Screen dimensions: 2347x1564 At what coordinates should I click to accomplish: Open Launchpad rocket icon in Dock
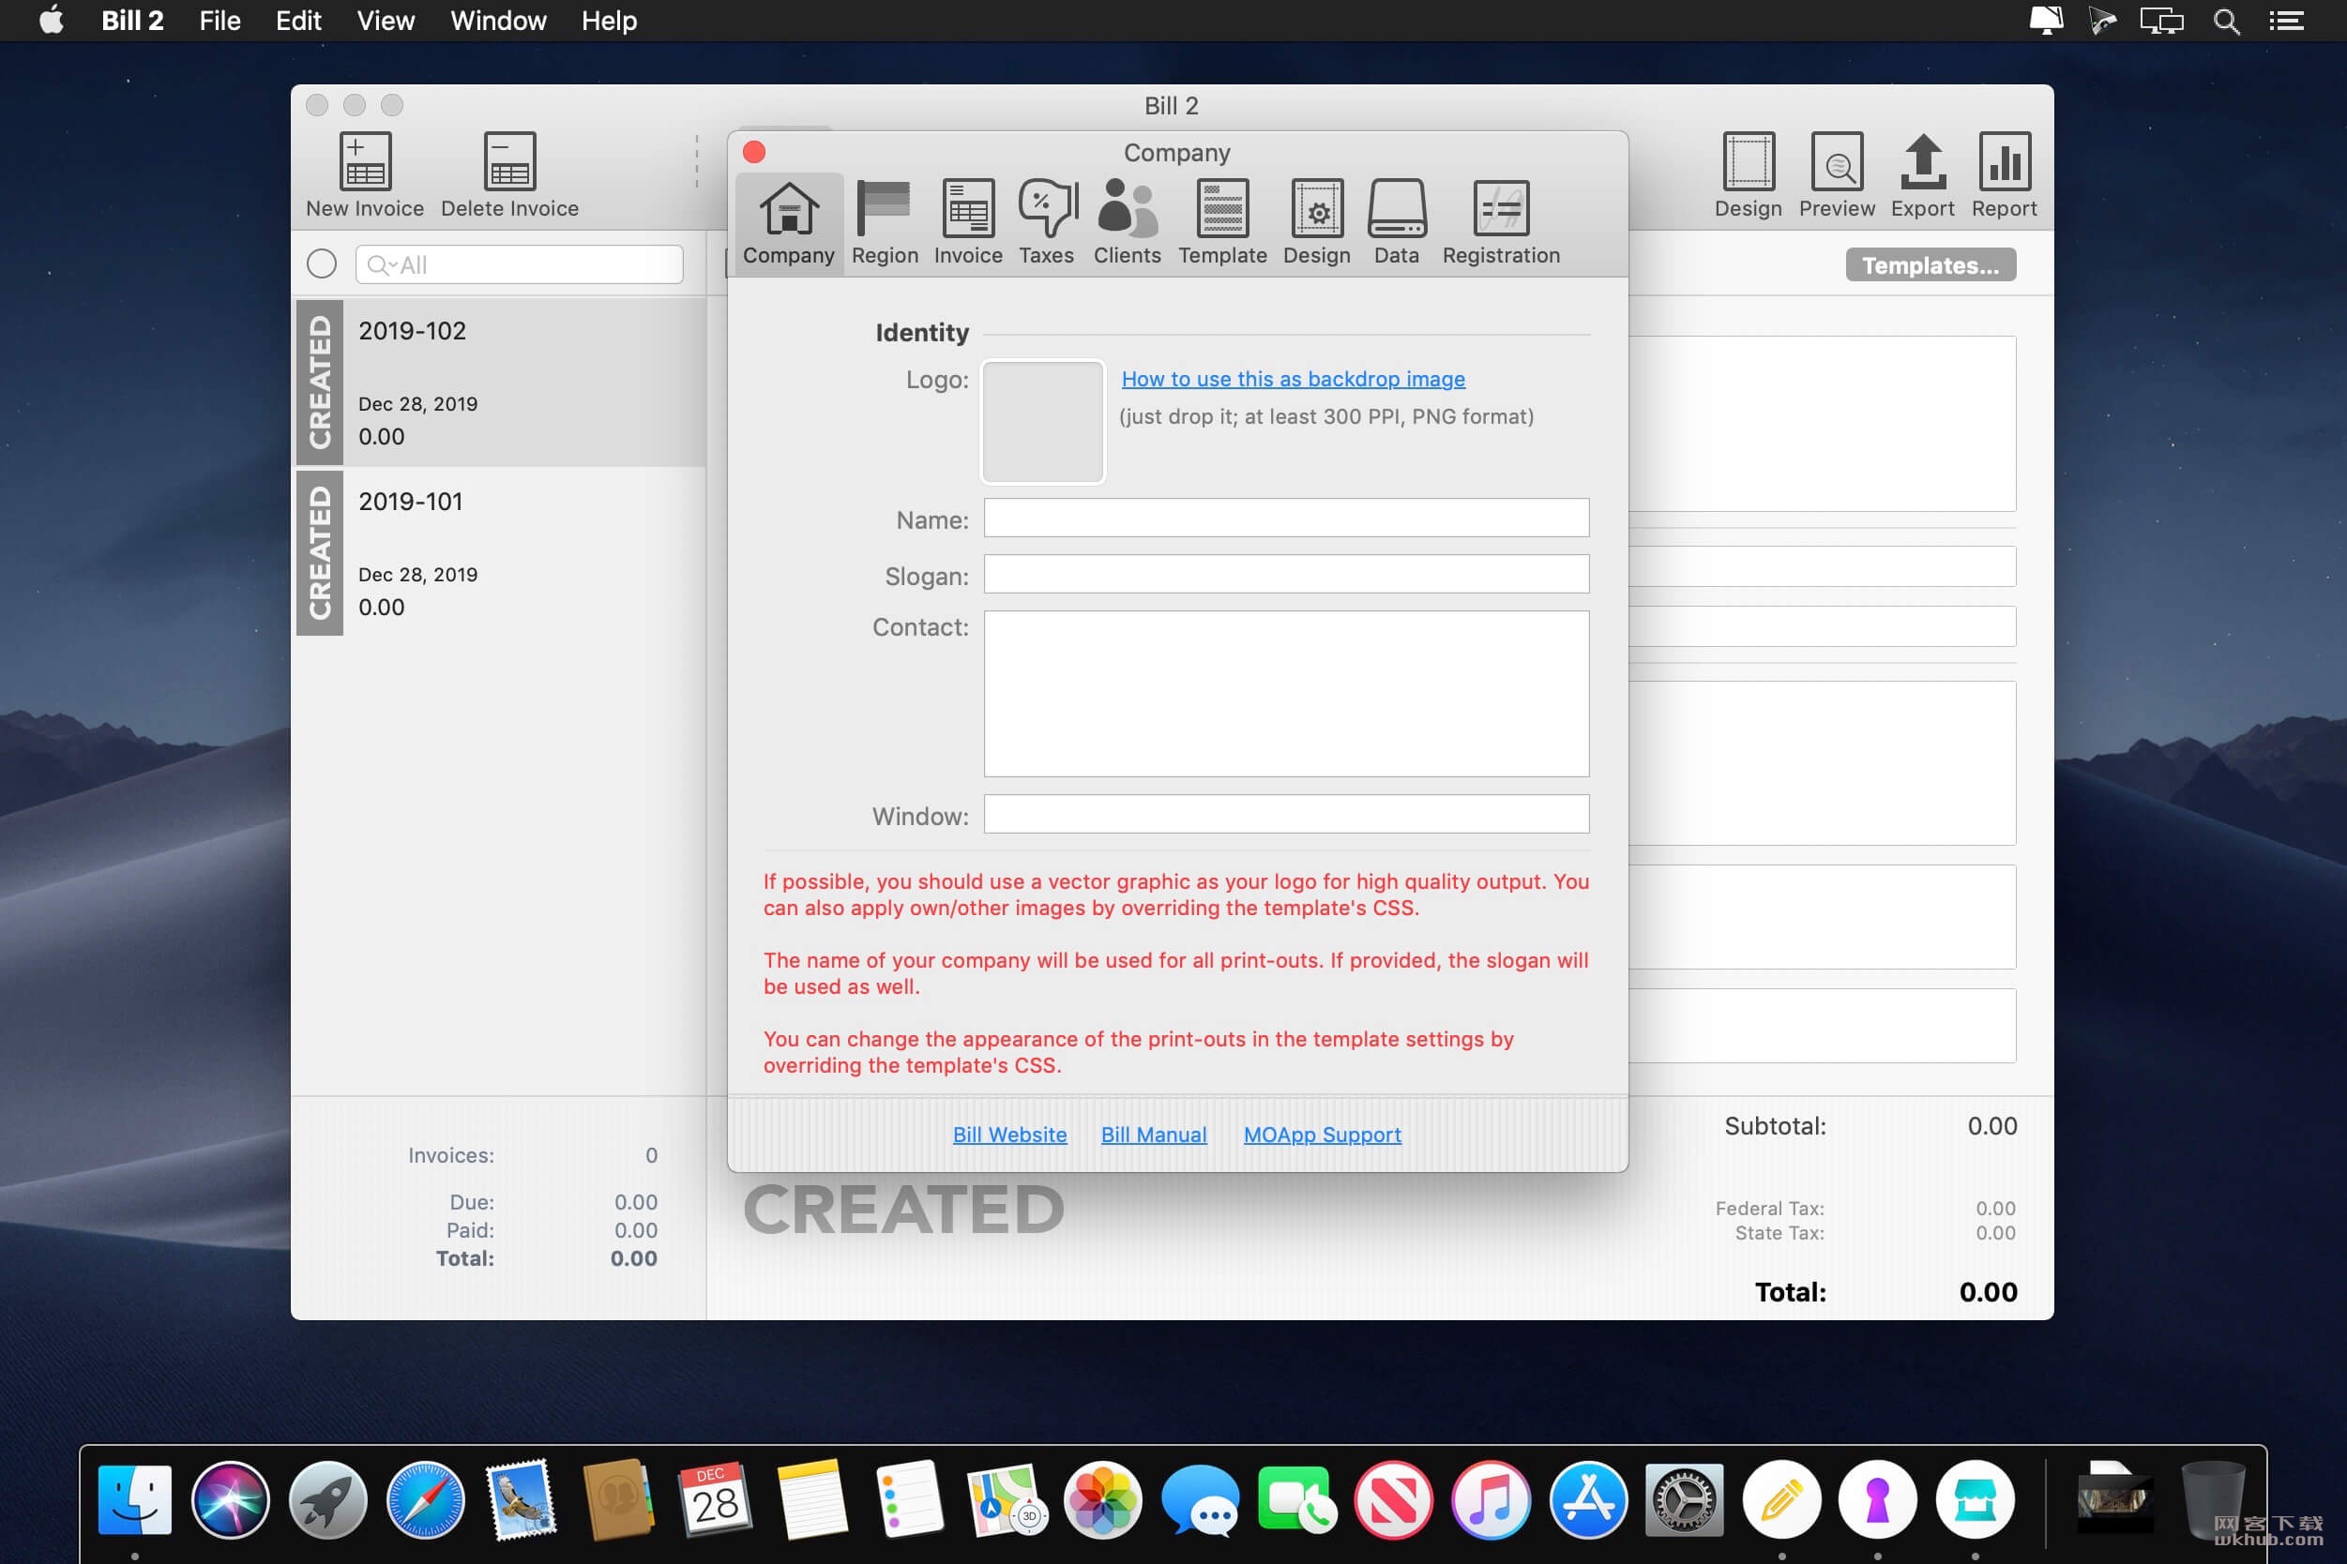click(x=327, y=1499)
